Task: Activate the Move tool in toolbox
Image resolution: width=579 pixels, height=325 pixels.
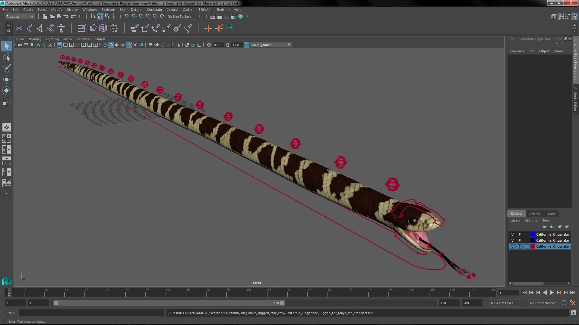Action: [7, 79]
